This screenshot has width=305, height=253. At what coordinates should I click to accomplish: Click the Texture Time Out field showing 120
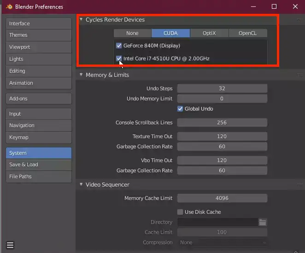pos(222,136)
